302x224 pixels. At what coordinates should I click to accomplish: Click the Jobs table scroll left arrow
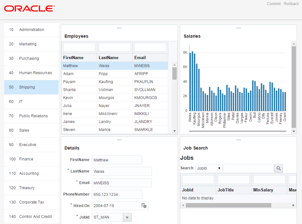click(183, 205)
